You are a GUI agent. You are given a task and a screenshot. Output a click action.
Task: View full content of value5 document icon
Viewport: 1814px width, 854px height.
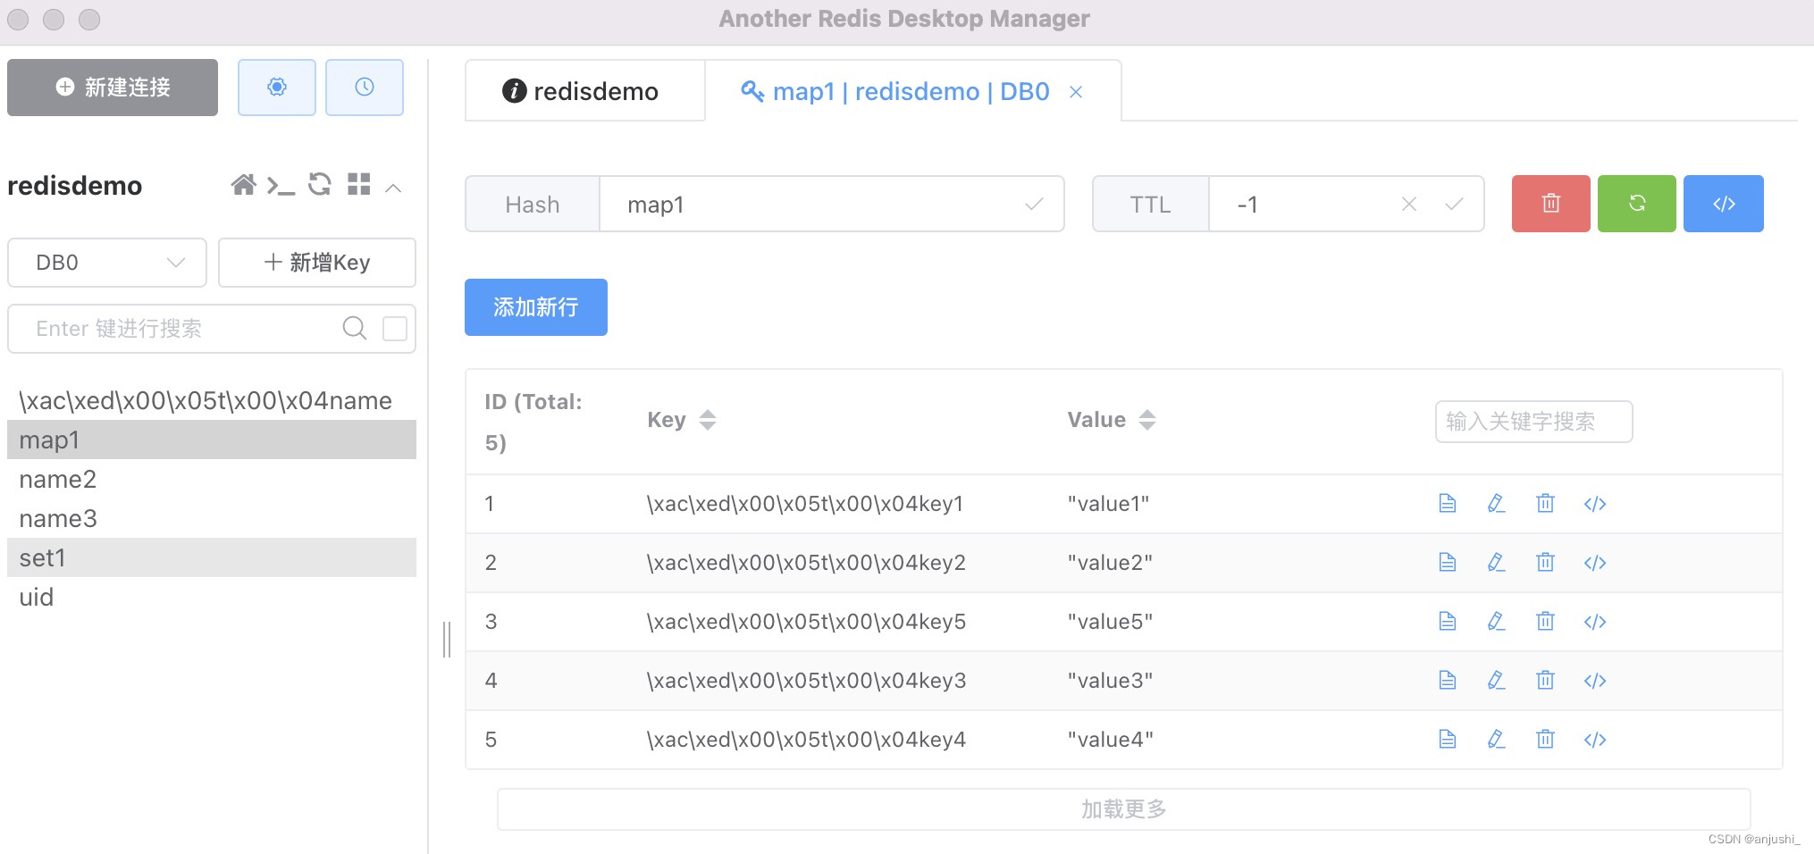pos(1448,621)
